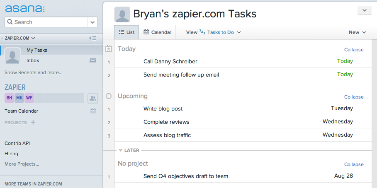Click the Upcoming section circle marker
Image resolution: width=377 pixels, height=188 pixels.
(109, 96)
